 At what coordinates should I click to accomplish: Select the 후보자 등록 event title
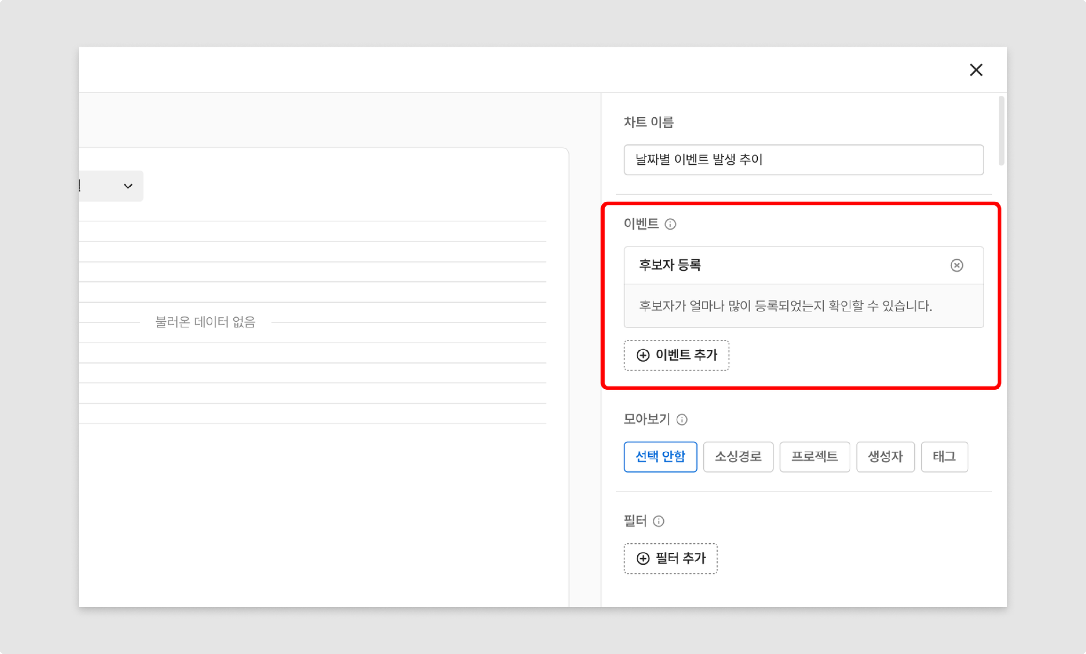click(669, 265)
